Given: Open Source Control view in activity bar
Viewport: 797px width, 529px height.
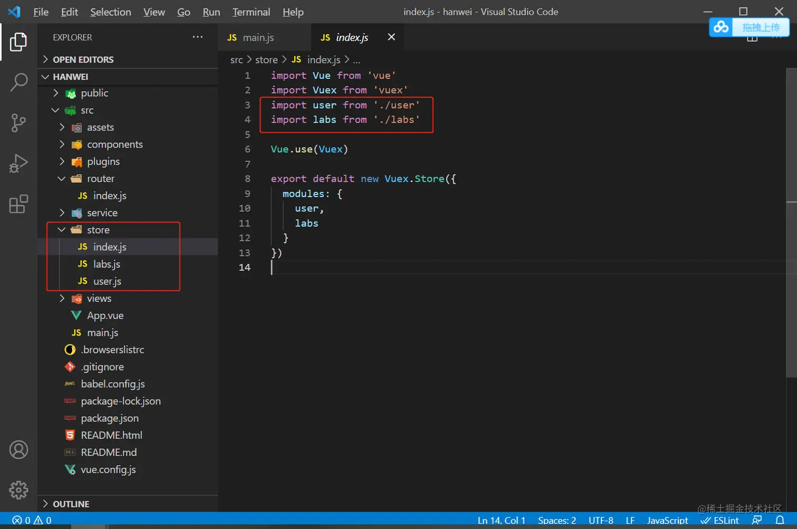Looking at the screenshot, I should (x=18, y=123).
